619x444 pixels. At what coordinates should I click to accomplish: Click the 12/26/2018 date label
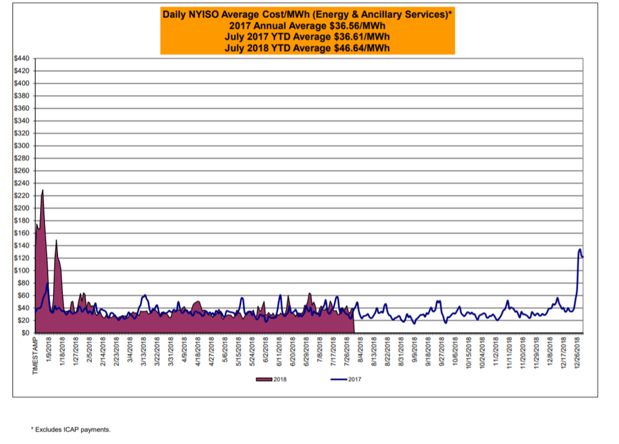[576, 355]
